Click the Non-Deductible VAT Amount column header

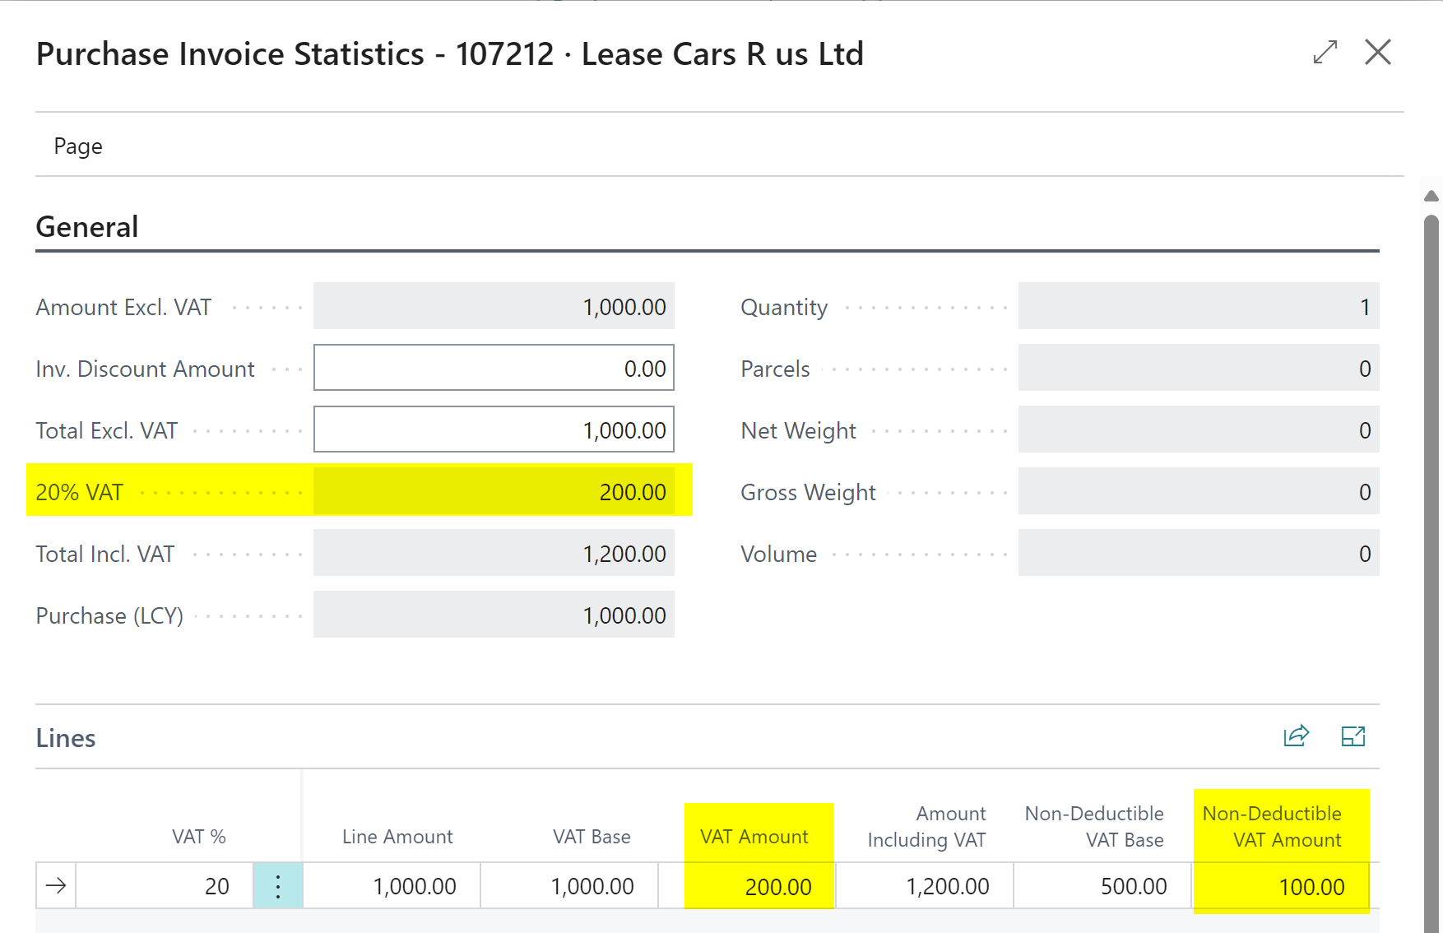pos(1272,826)
